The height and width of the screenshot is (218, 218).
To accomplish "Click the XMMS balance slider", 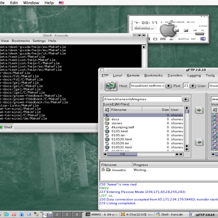I will pyautogui.click(x=186, y=30).
